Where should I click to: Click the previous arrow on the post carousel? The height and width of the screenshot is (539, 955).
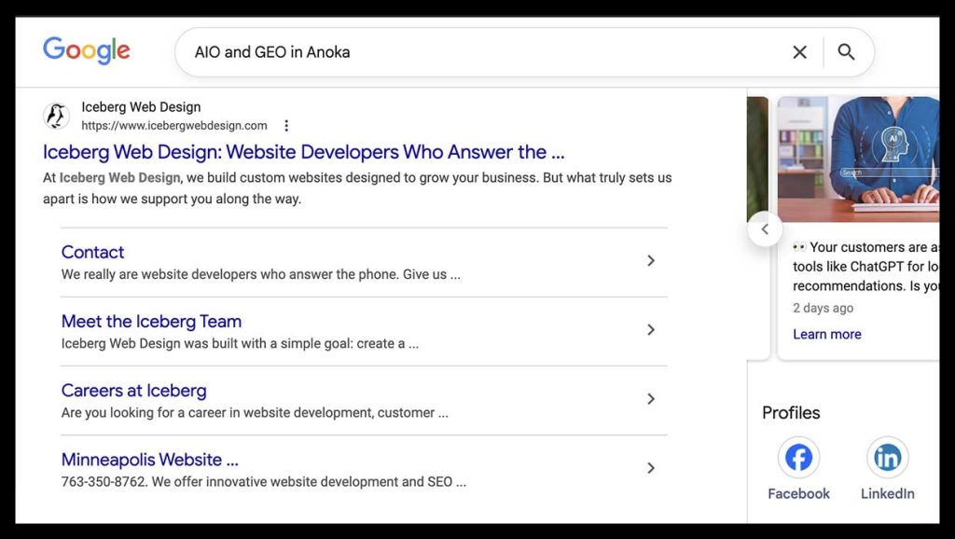click(x=765, y=229)
